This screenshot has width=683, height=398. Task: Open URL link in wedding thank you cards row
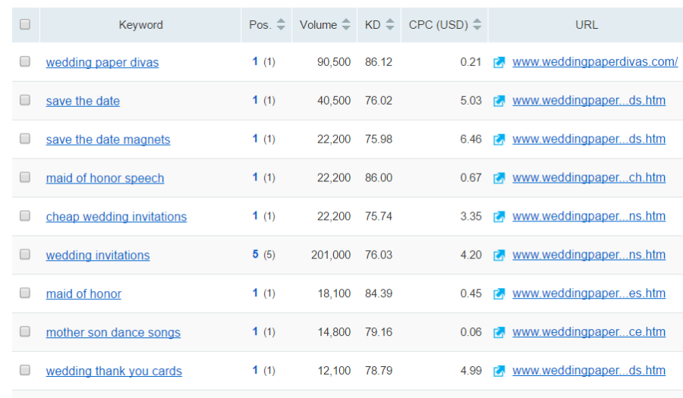(x=589, y=370)
